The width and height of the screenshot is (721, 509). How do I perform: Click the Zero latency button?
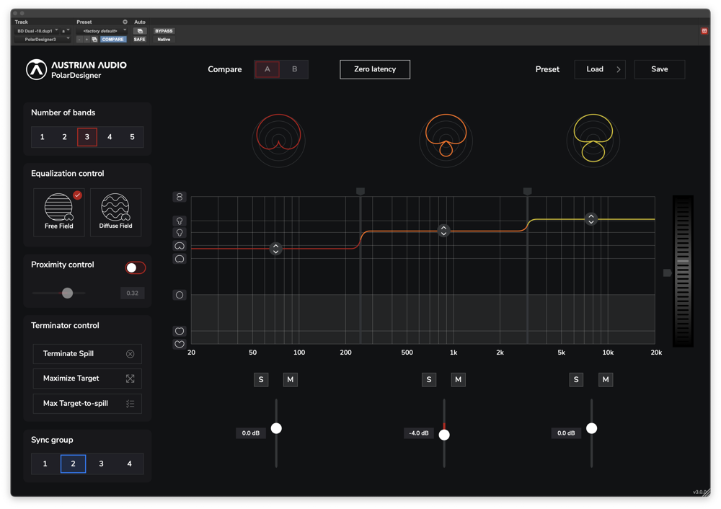click(375, 69)
